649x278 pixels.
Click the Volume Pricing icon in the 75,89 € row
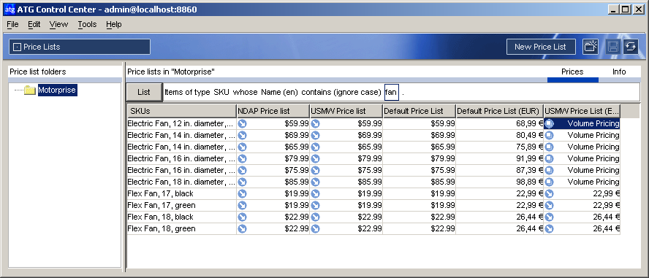pos(550,147)
